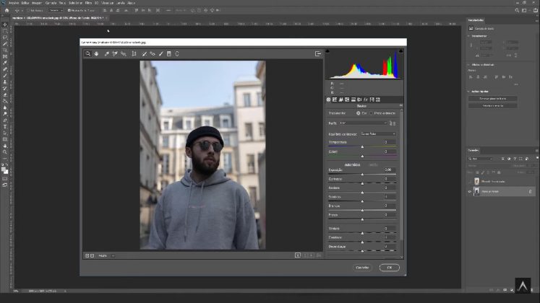Select the White Balance eyedropper tool
Screen dimensions: 540x303
(107, 53)
